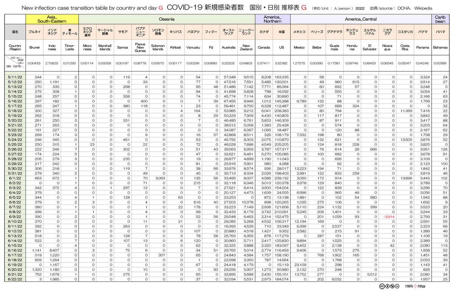
Task: Select the US column header
Action: tap(281, 48)
